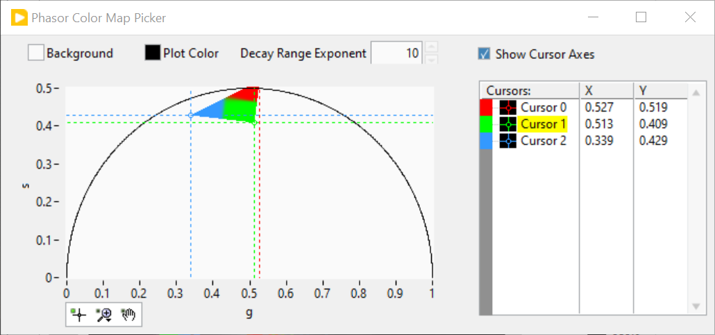Click the g axis label
715x335 pixels.
249,314
